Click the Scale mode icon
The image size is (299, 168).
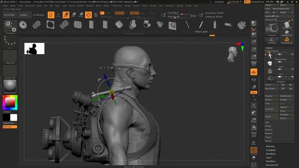pyautogui.click(x=74, y=15)
